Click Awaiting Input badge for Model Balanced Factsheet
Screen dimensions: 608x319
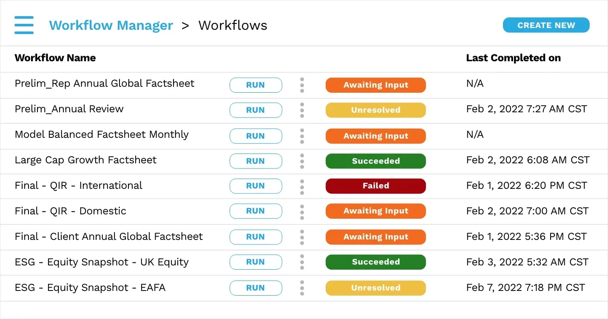[x=375, y=136]
